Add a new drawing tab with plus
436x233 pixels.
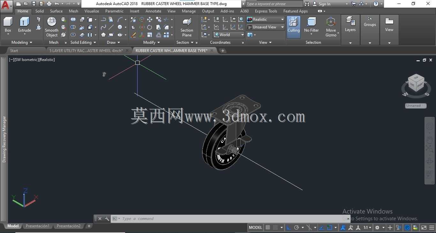pos(223,50)
